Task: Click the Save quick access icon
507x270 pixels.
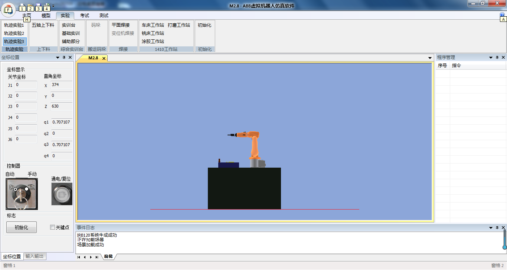Action: pyautogui.click(x=39, y=6)
